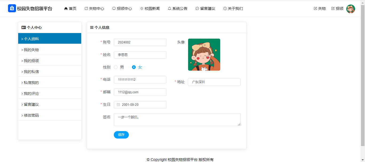Click the 邮箱 input field
Image resolution: width=365 pixels, height=162 pixels.
click(x=140, y=92)
